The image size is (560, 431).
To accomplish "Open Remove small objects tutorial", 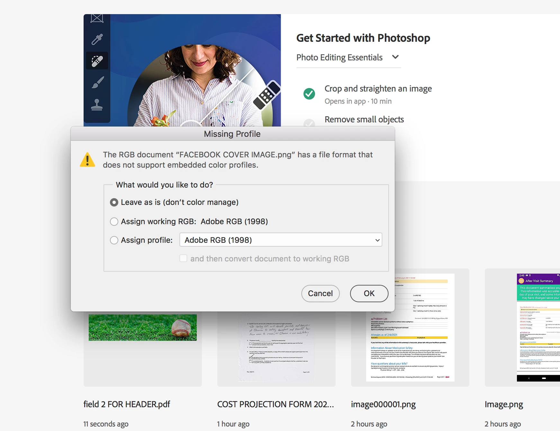I will click(364, 119).
